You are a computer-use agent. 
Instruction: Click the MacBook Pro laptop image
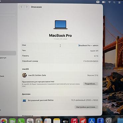pyautogui.click(x=61, y=25)
